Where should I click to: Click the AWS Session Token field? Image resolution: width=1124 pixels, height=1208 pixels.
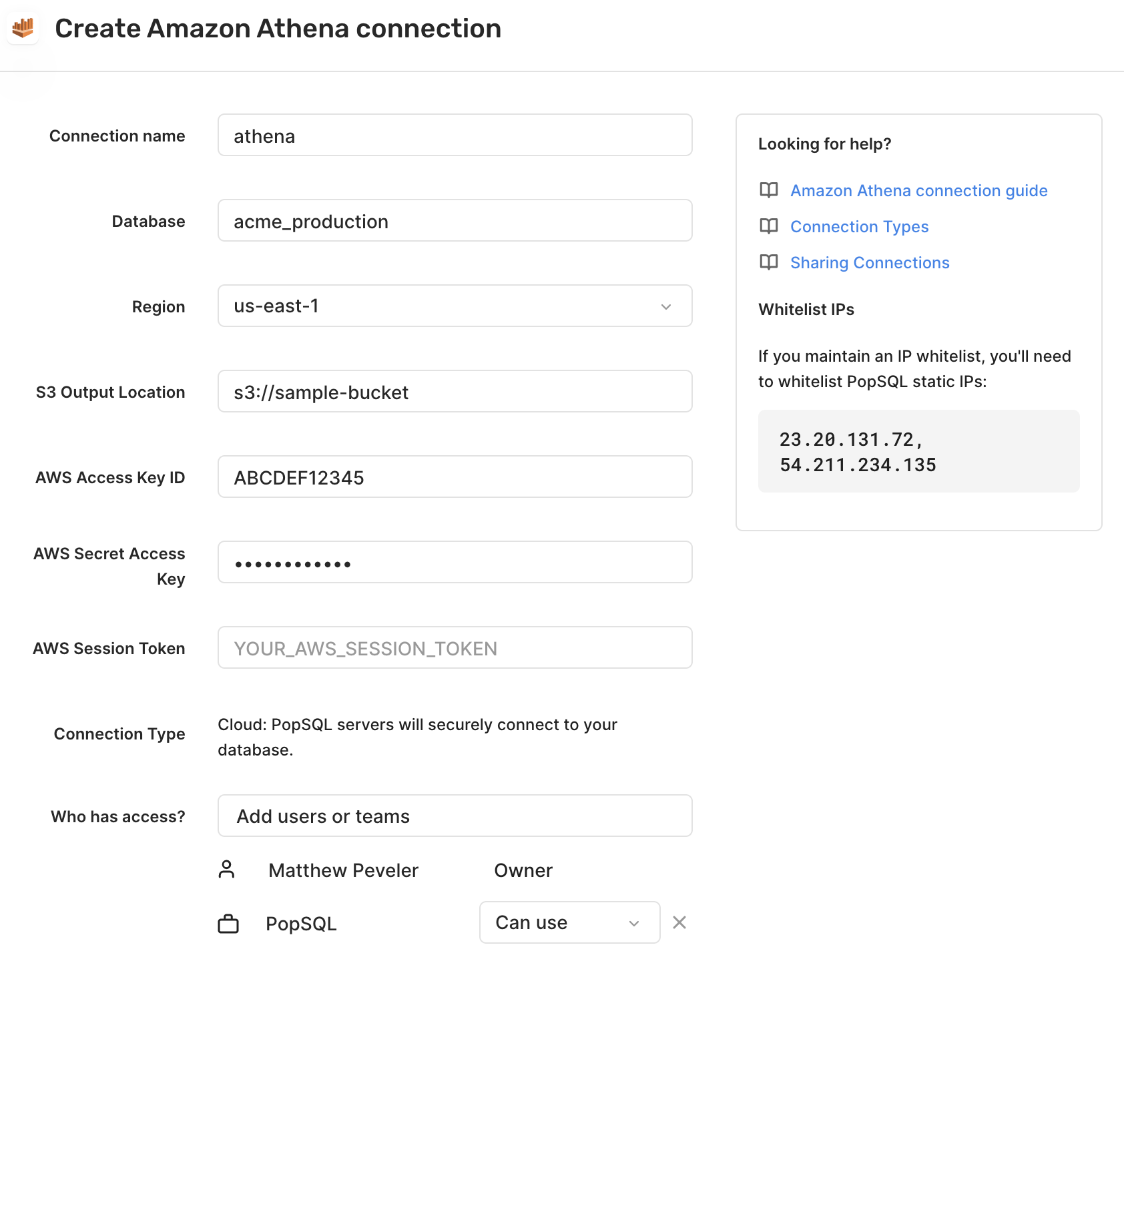tap(455, 647)
